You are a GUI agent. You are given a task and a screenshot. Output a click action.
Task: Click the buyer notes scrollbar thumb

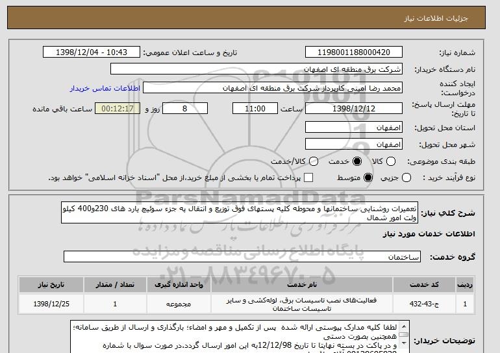[404, 335]
